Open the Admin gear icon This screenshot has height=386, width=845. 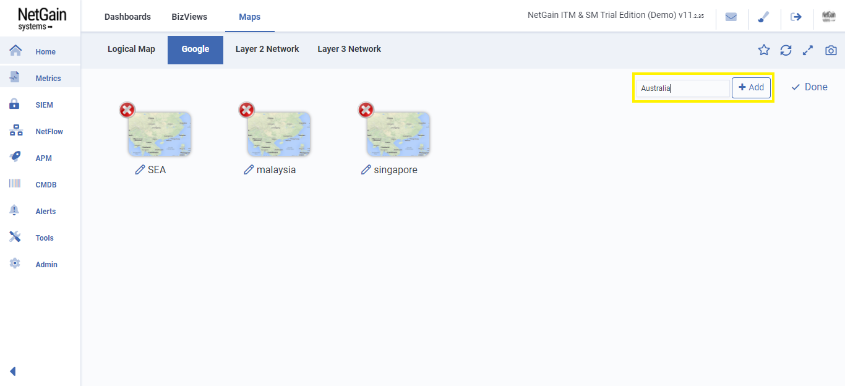pyautogui.click(x=15, y=264)
